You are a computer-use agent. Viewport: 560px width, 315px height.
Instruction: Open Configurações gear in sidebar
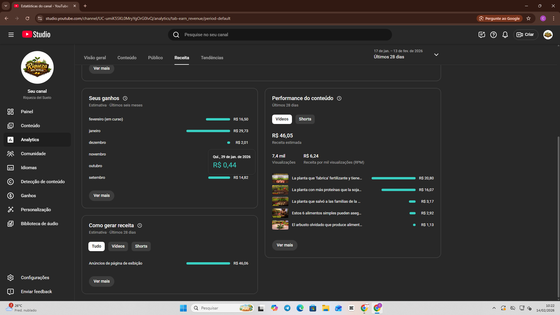(x=35, y=278)
